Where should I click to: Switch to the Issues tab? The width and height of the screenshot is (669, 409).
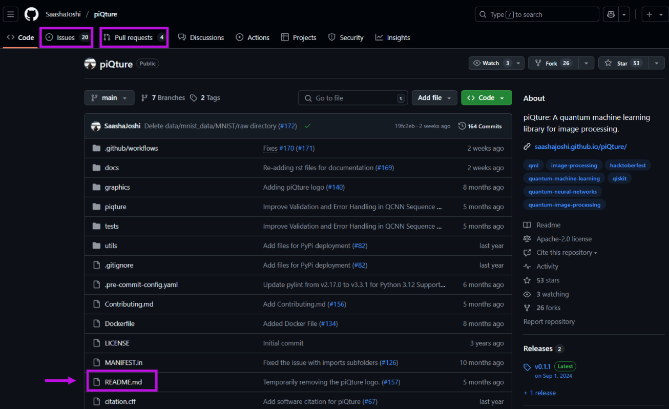click(x=66, y=37)
